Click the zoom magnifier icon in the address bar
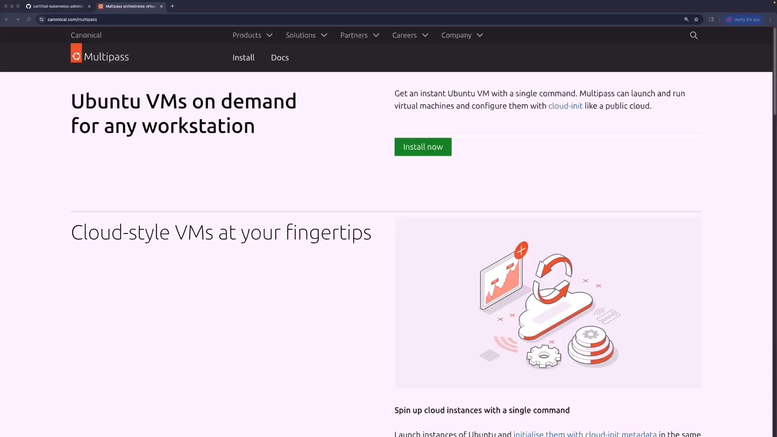Screen dimensions: 777x437 click(x=686, y=19)
